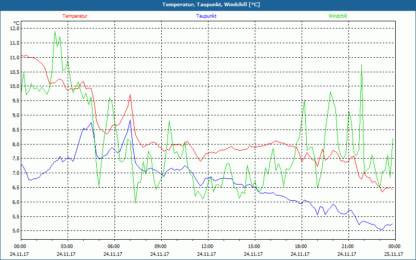Click the date label under 12:00
Image resolution: width=416 pixels, height=260 pixels.
coord(206,254)
